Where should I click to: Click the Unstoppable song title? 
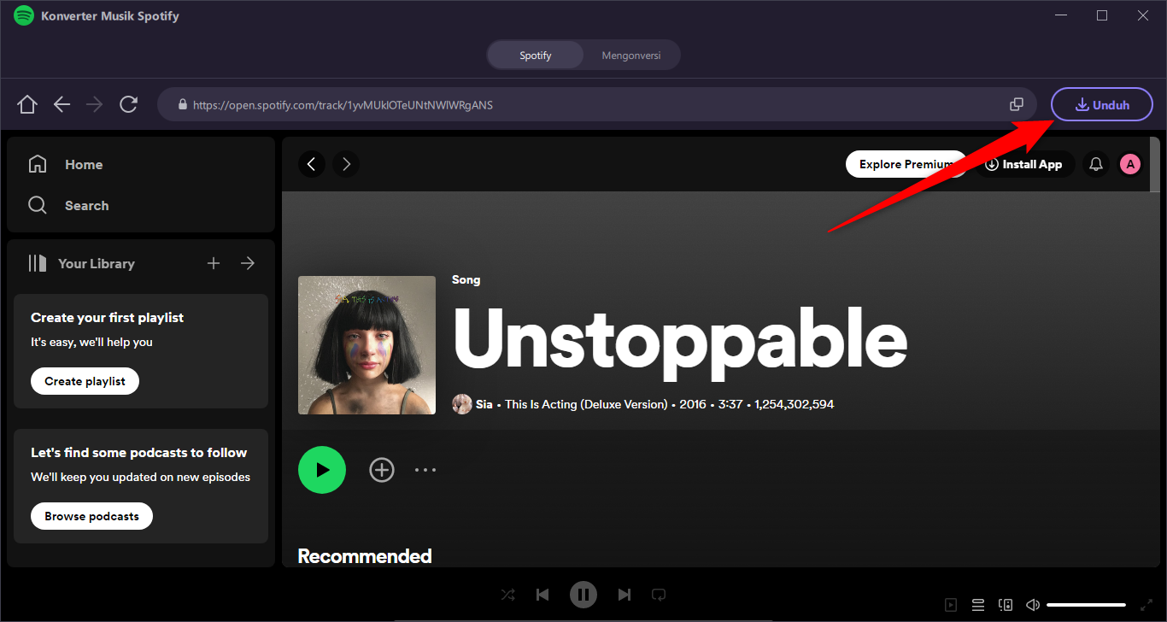679,342
